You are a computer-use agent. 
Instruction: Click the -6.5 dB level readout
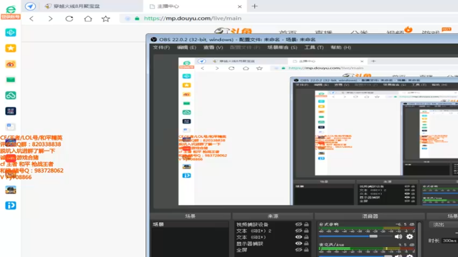(405, 224)
